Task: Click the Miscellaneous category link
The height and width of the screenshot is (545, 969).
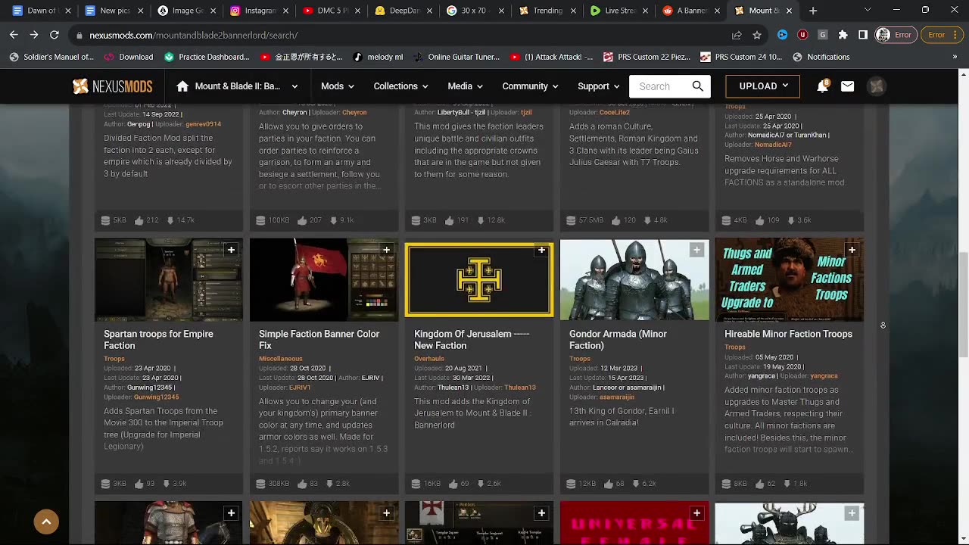Action: 280,359
